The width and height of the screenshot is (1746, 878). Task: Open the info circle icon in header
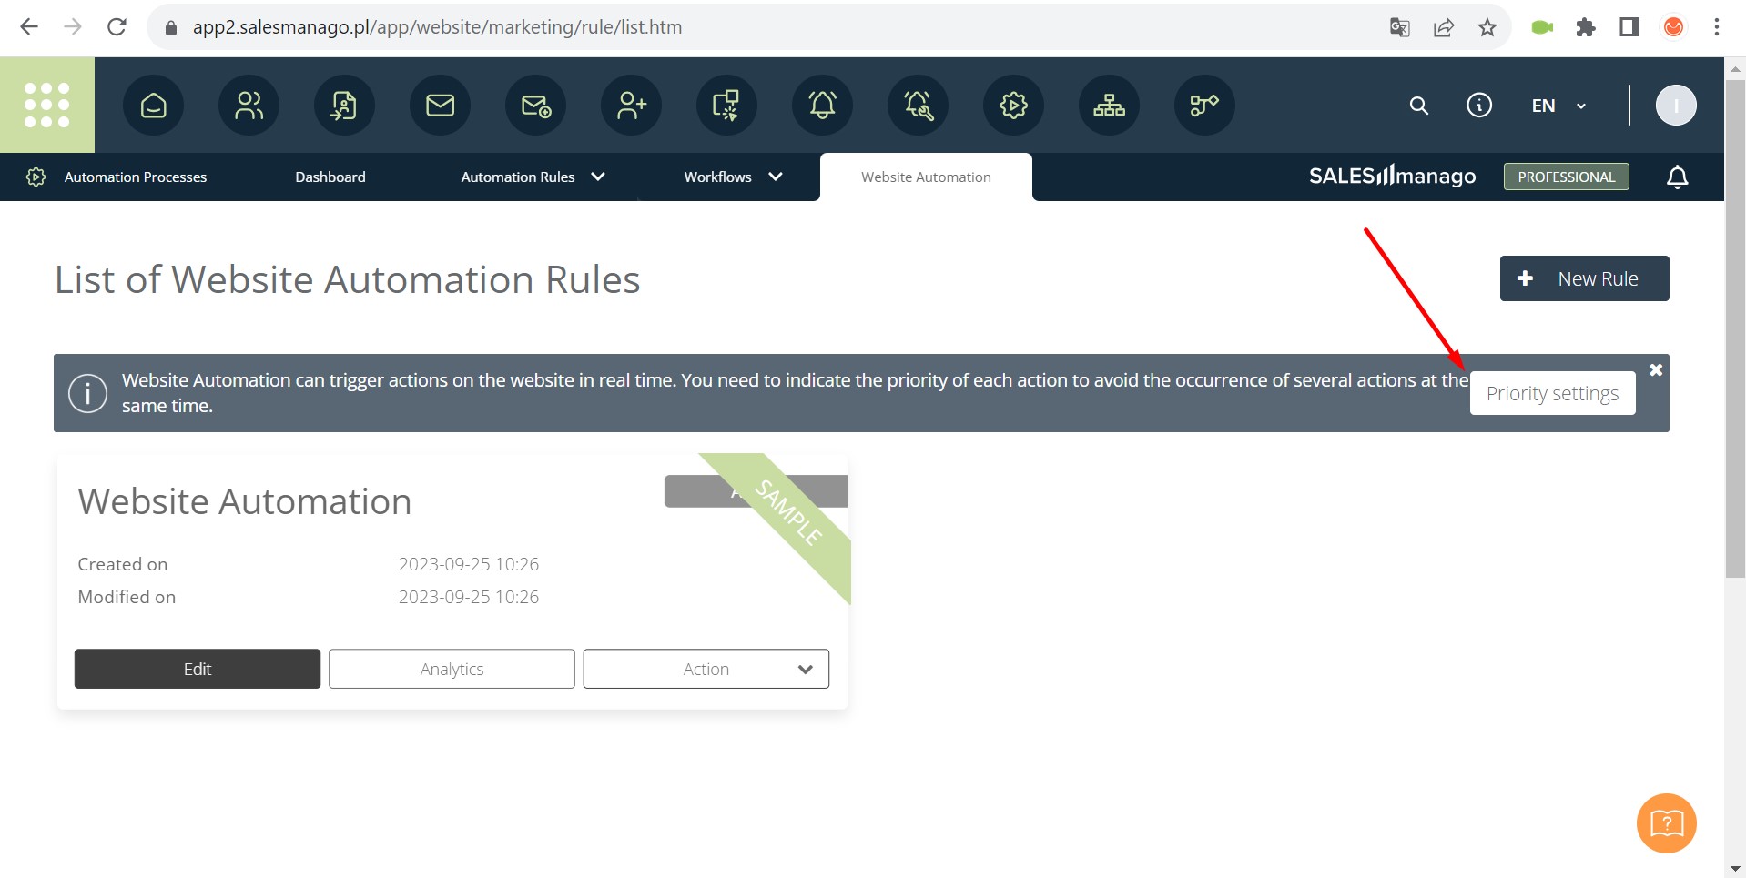pos(1479,106)
